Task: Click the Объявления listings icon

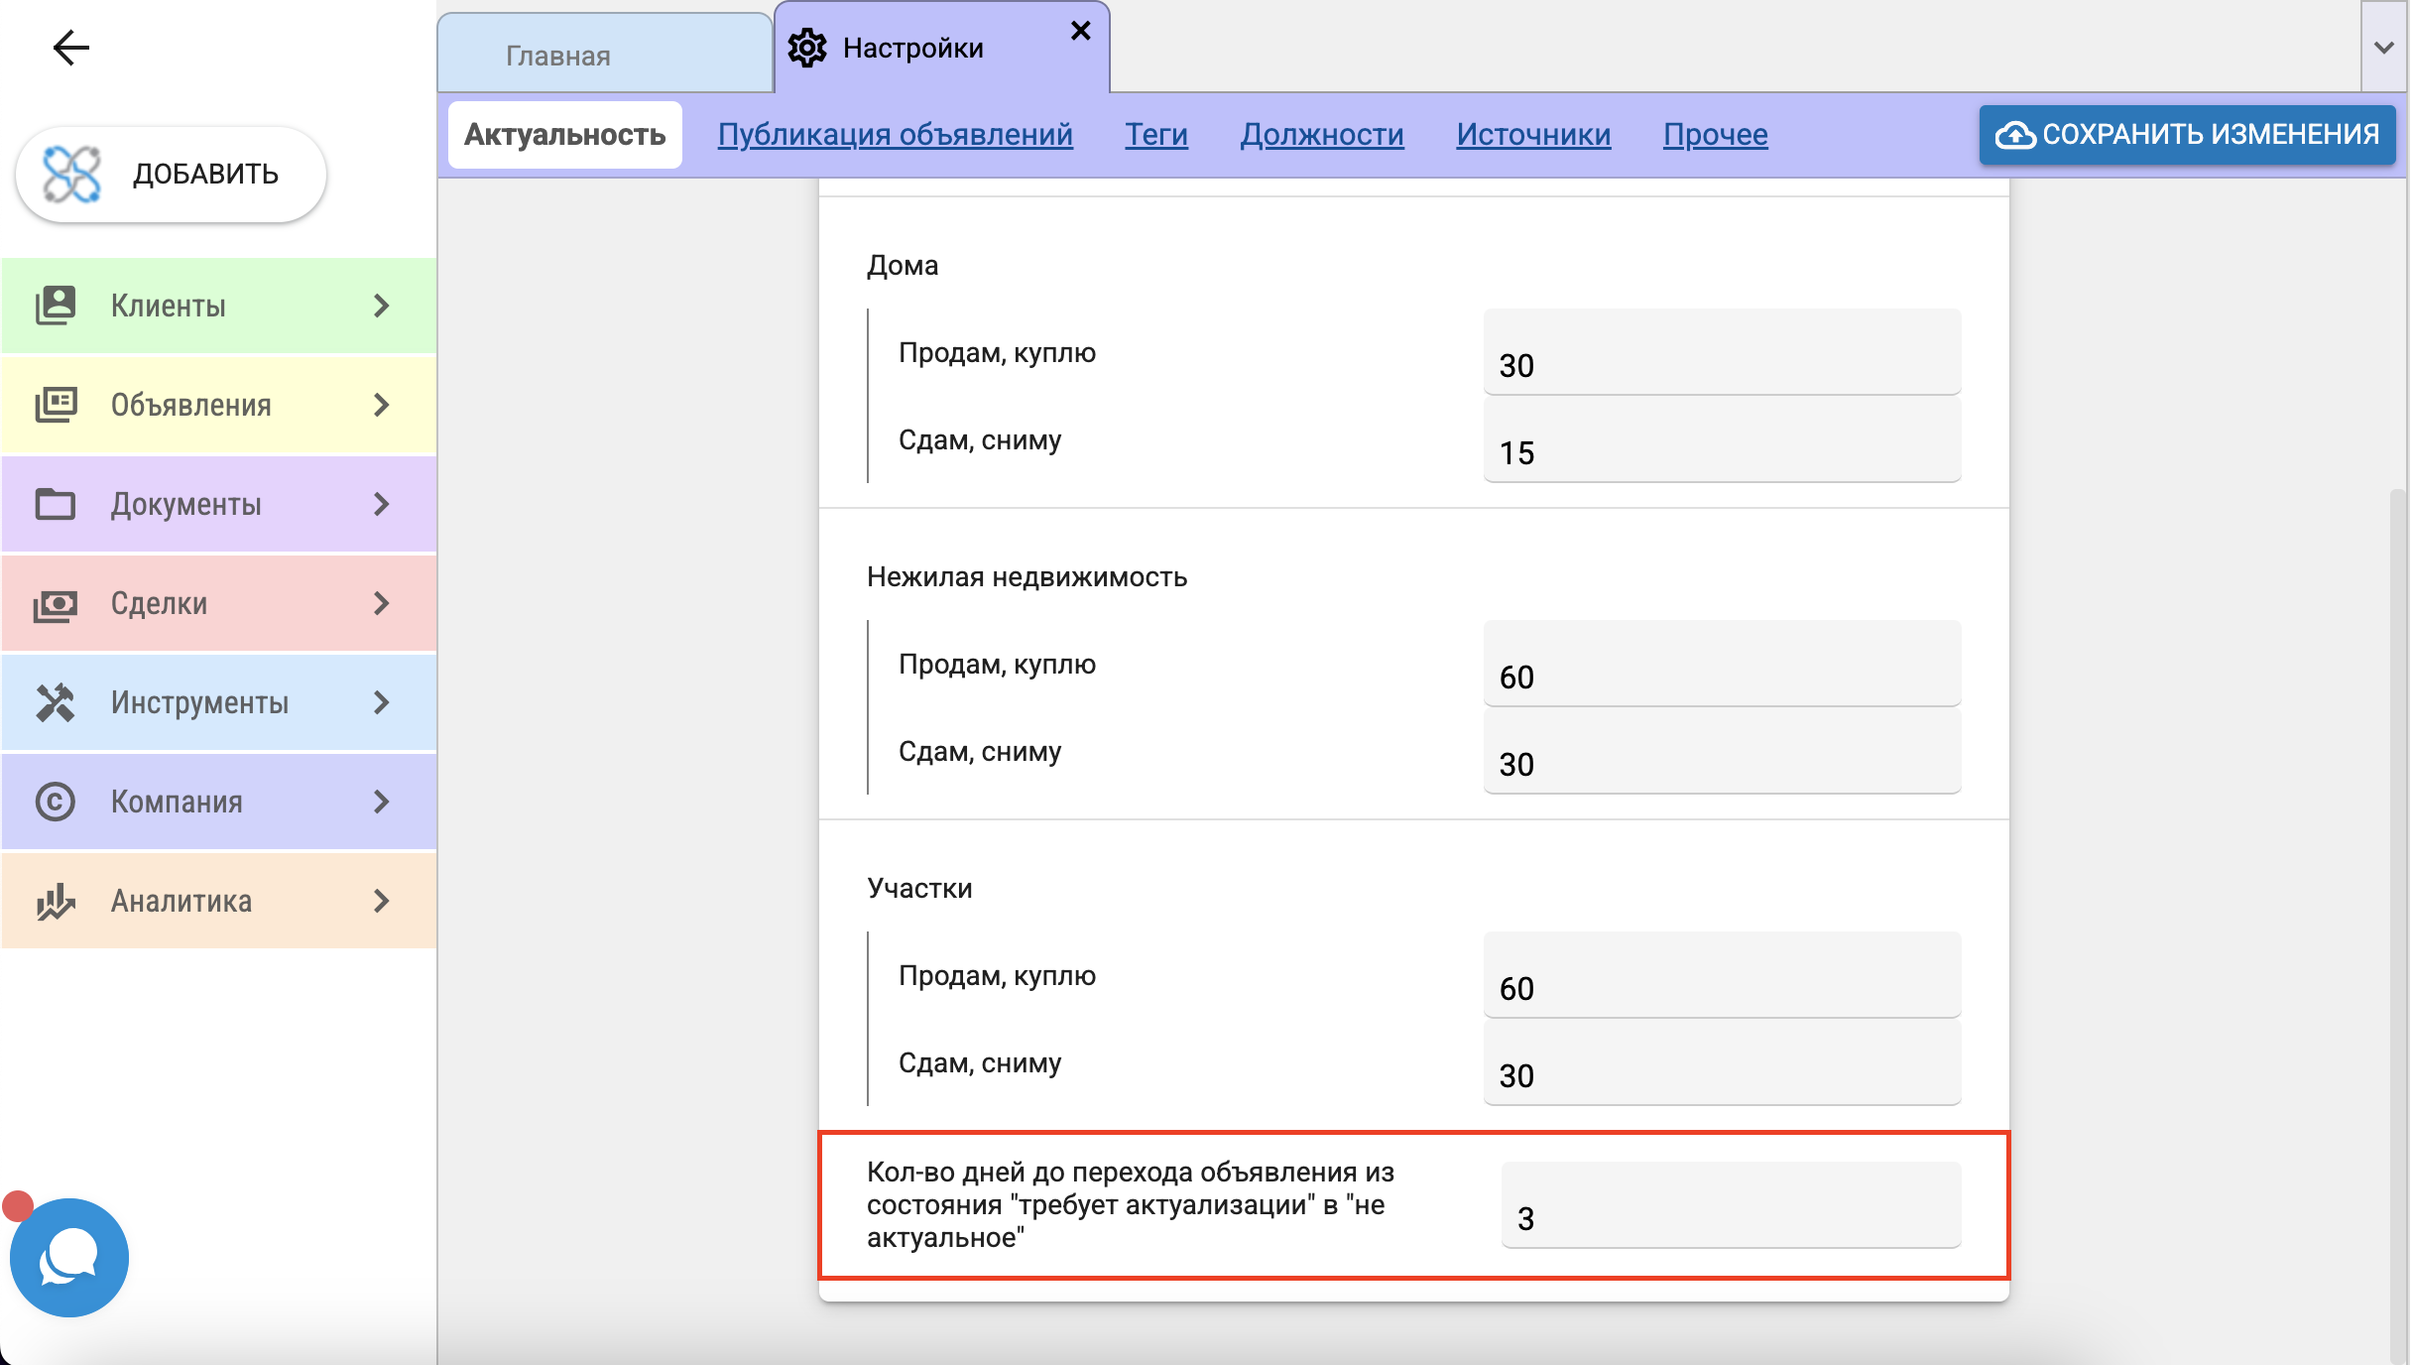Action: [x=56, y=405]
